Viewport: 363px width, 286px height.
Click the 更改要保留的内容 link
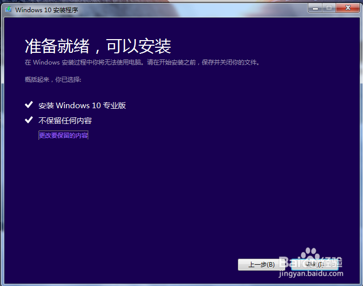[63, 135]
